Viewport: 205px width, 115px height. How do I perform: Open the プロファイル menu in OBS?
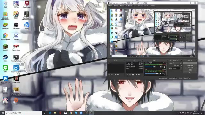point(129,6)
